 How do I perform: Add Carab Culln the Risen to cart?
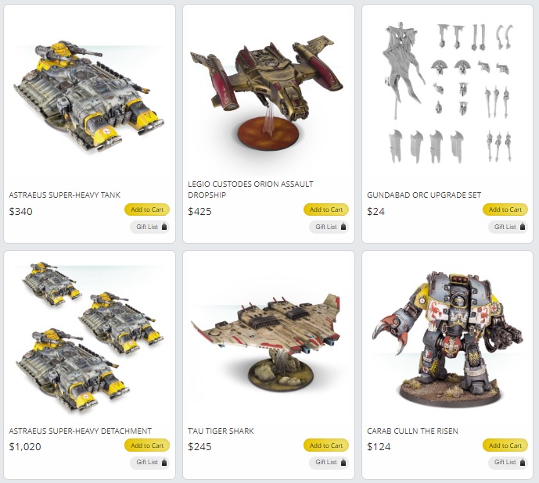505,445
